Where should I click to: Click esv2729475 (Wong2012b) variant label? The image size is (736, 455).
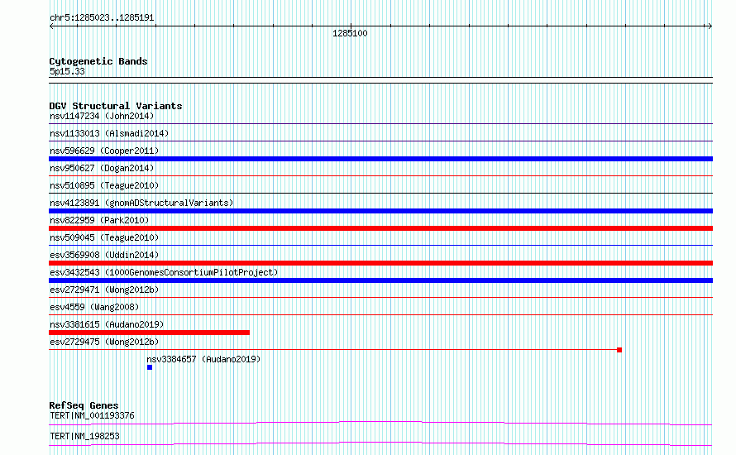click(104, 342)
